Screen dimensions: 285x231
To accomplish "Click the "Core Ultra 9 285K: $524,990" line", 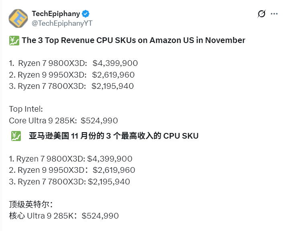I will point(63,121).
